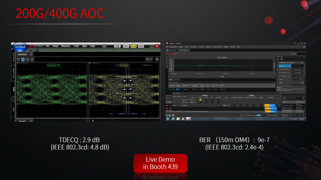Open dropdown arrow beside the pan tool
This screenshot has width=321, height=180.
tap(152, 59)
